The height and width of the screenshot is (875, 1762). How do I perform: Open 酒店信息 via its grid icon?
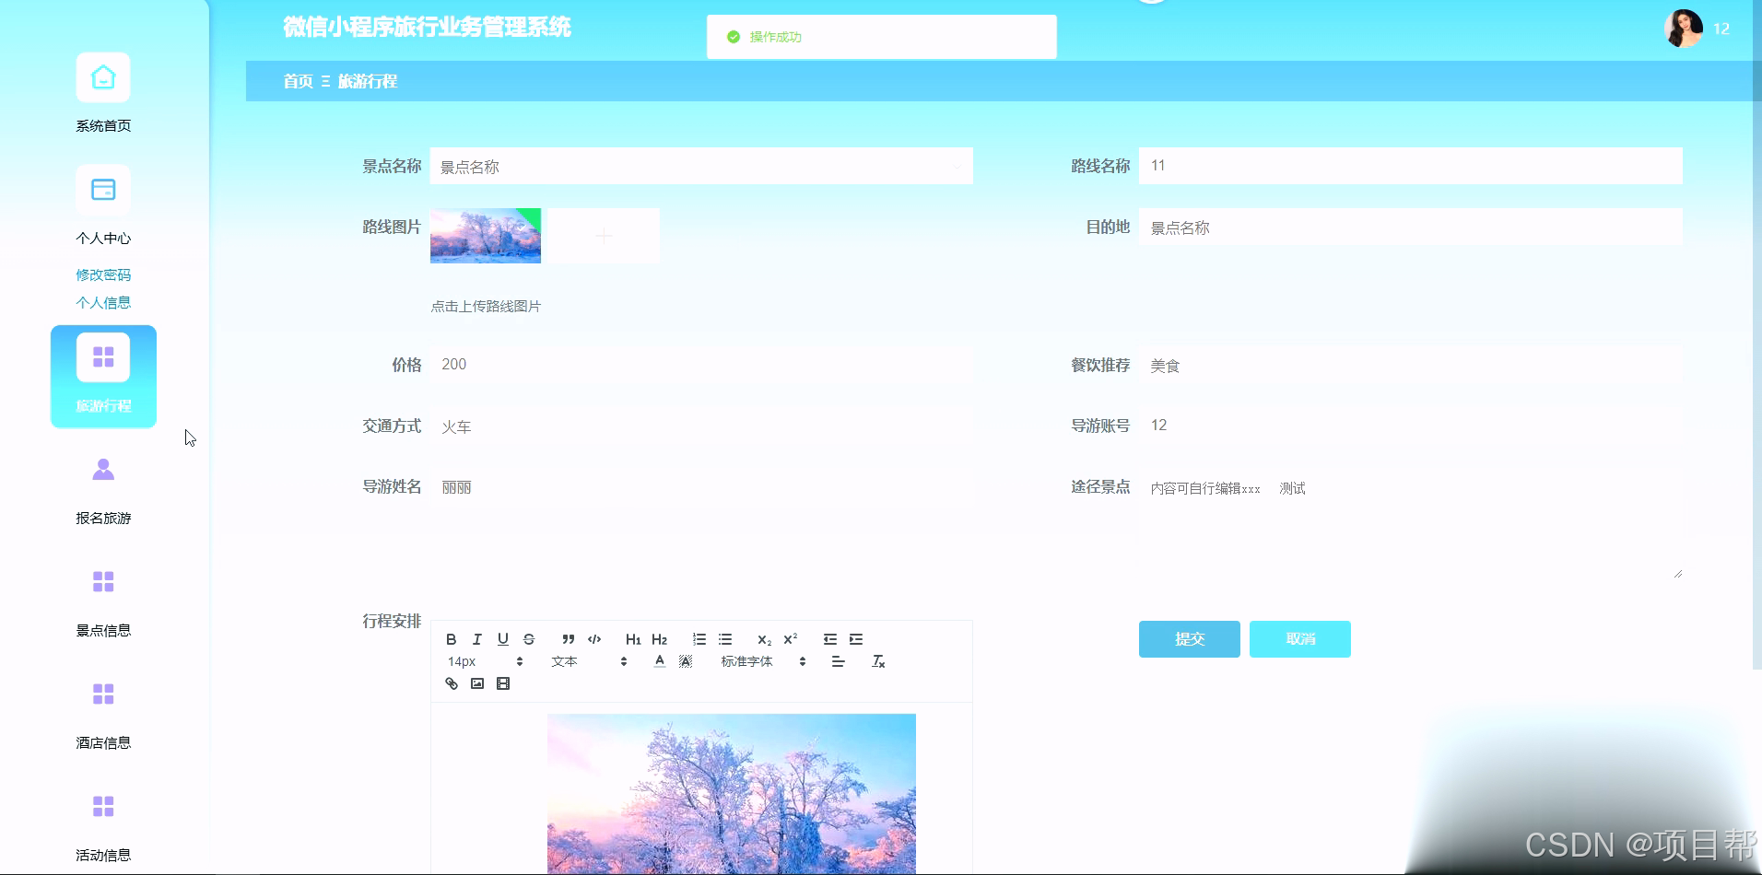coord(103,694)
